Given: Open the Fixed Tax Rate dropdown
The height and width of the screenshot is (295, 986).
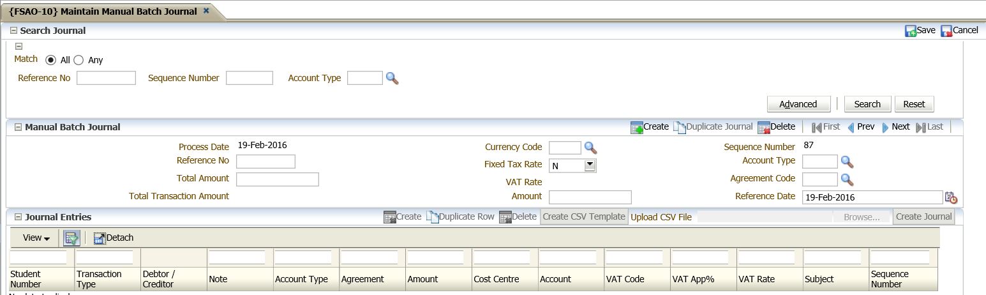Looking at the screenshot, I should [590, 165].
